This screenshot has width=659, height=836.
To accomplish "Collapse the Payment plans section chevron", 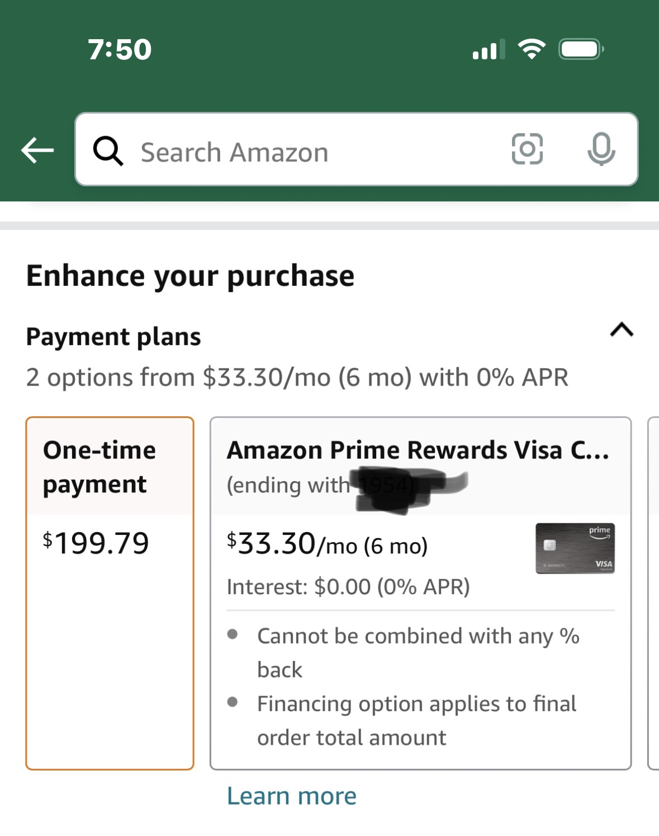I will coord(622,330).
